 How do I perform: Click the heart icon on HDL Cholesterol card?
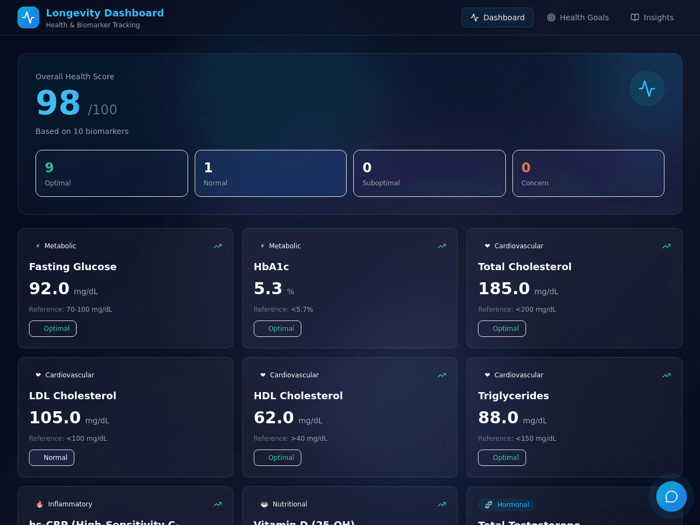tap(263, 375)
